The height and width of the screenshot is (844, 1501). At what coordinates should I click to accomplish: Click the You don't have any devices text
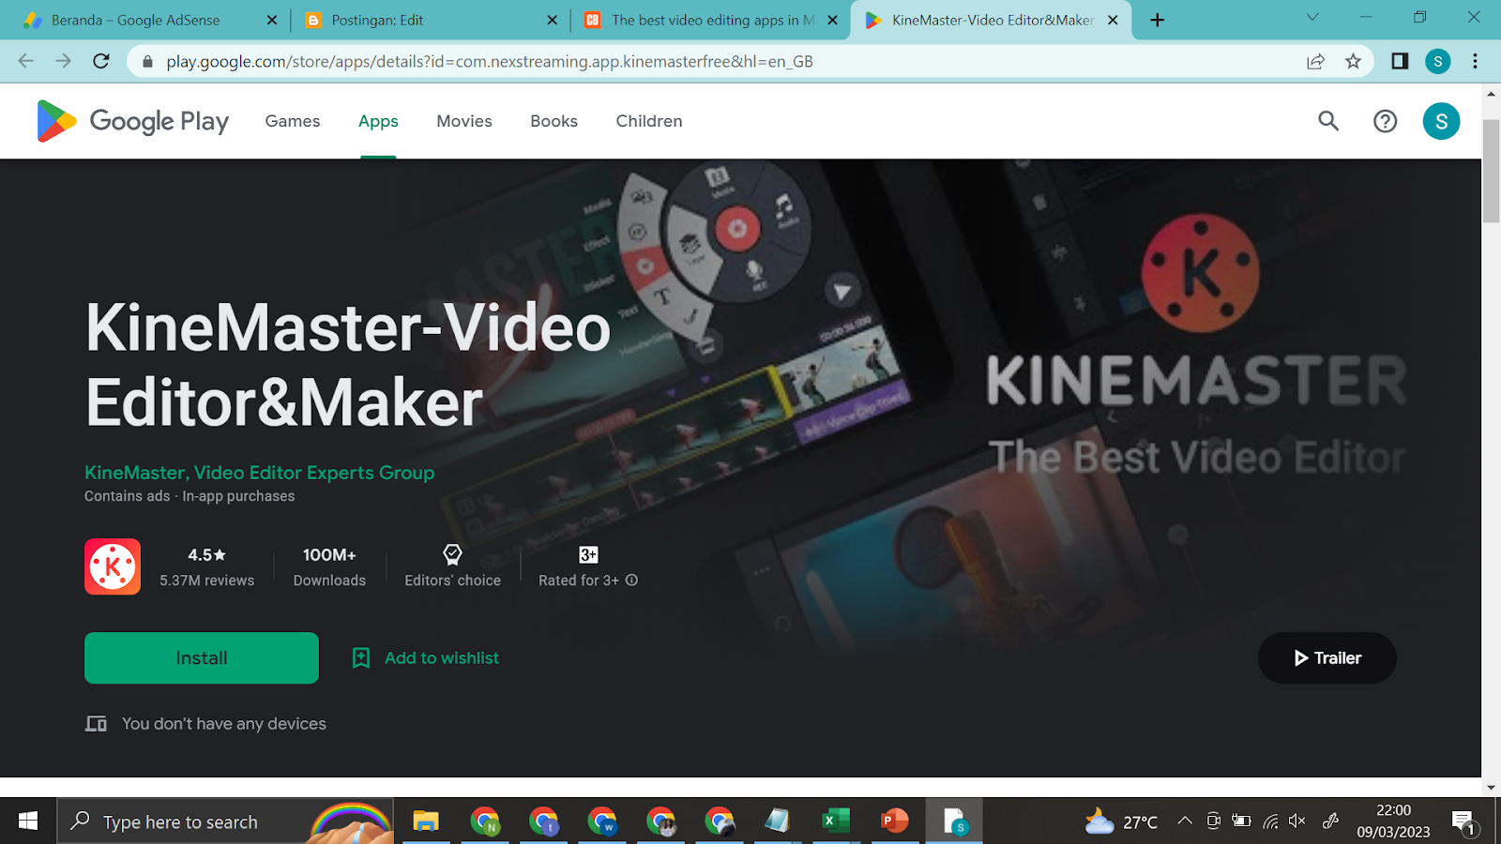coord(224,724)
